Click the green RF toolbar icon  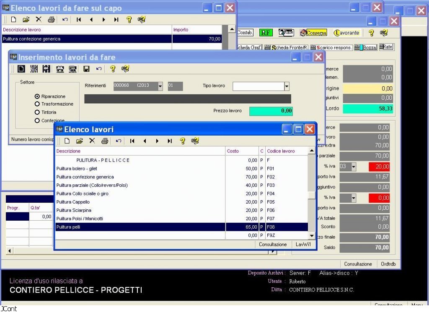pos(266,33)
